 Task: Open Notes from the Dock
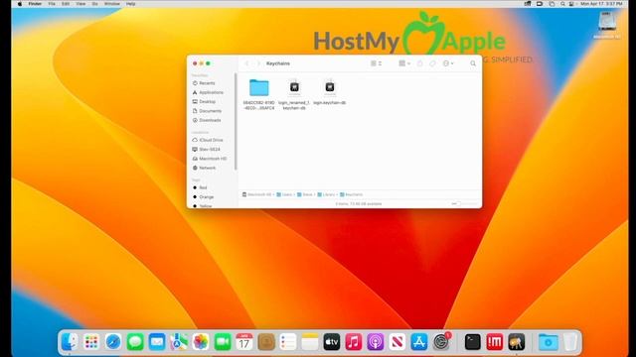310,342
